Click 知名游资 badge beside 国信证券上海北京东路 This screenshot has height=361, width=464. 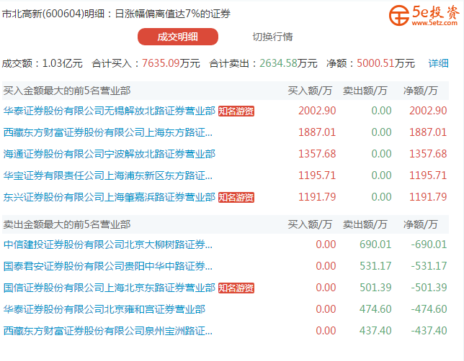coord(236,288)
